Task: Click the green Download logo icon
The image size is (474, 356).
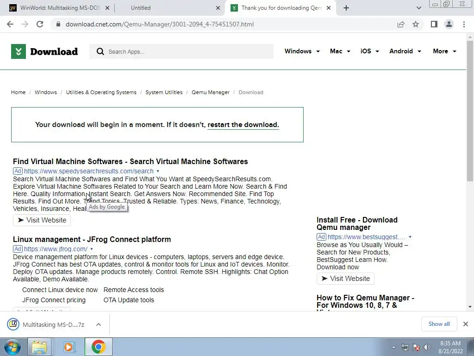Action: (x=19, y=51)
